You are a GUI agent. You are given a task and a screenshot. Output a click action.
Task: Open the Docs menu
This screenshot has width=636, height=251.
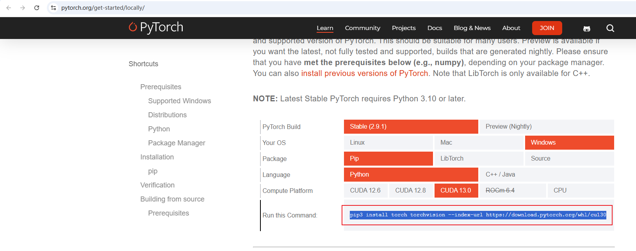(x=435, y=28)
